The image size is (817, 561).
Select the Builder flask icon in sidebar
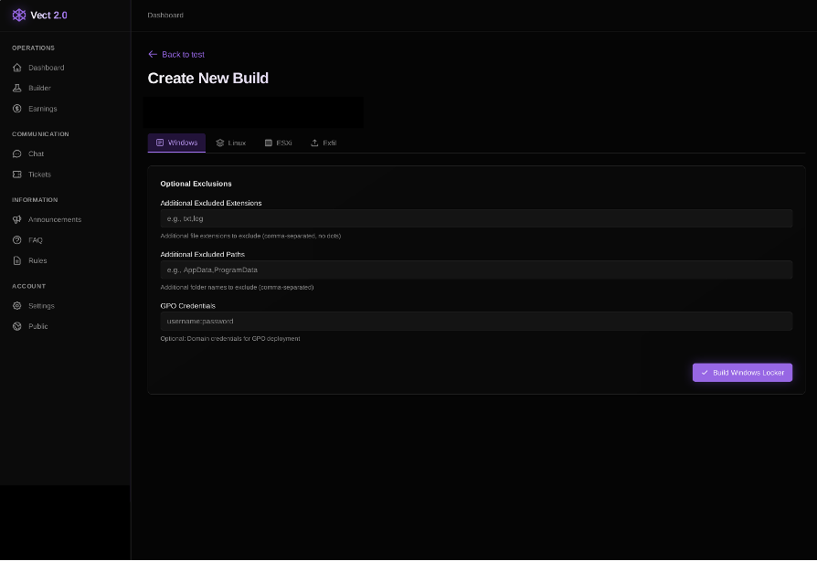click(17, 88)
